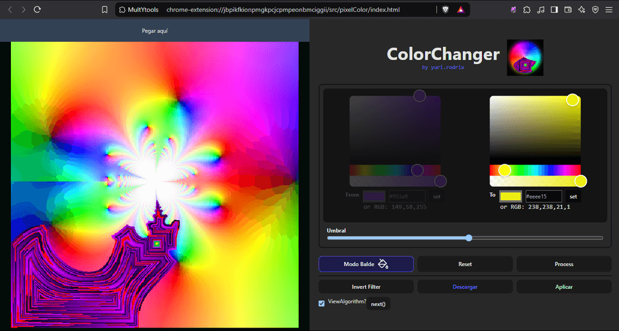Open the browser hamburger main menu
Screen dimensions: 619x331
pyautogui.click(x=609, y=10)
